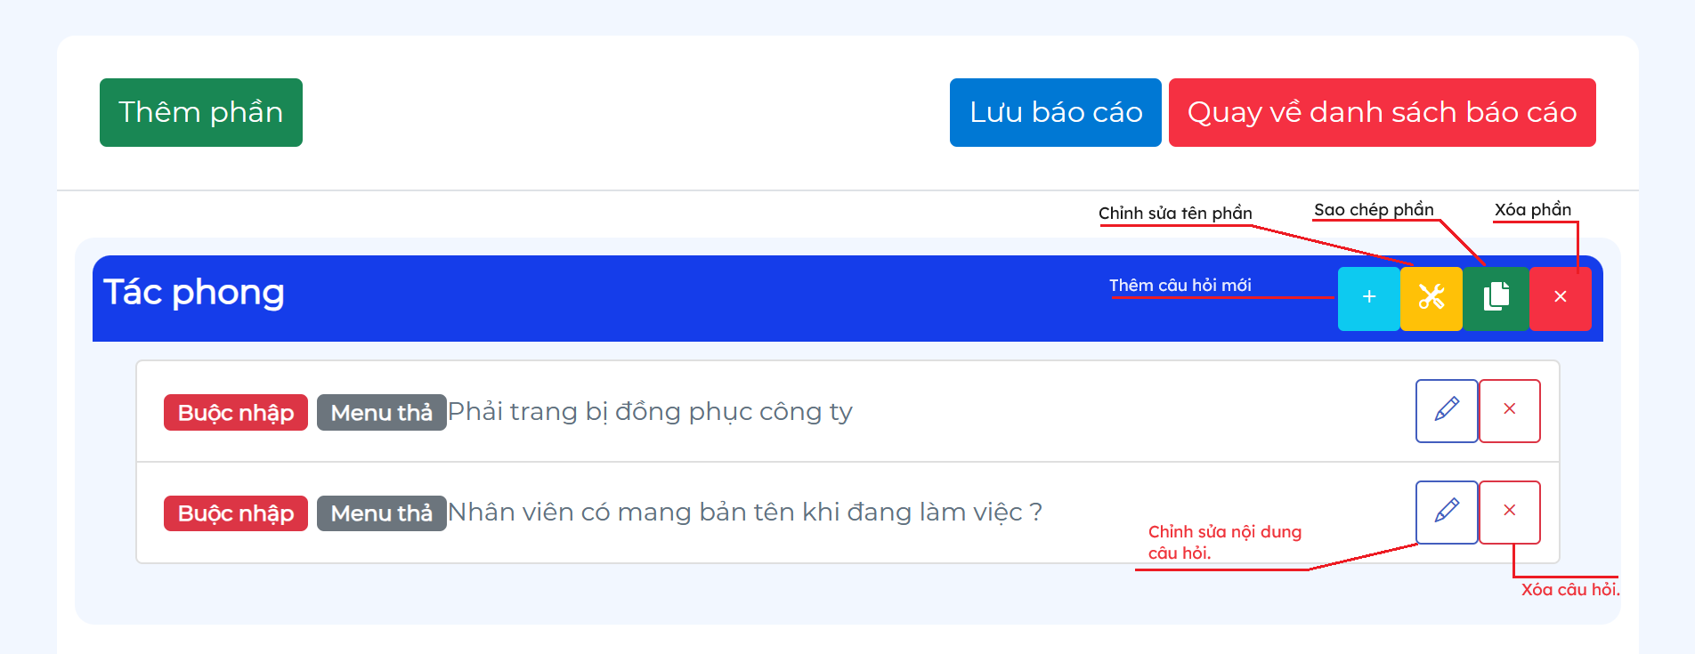
Task: Delete the Tác phong section with red X
Action: coord(1560,297)
